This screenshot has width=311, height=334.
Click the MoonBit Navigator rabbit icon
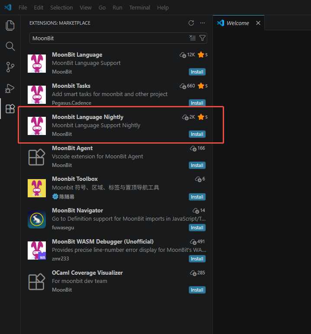click(37, 219)
